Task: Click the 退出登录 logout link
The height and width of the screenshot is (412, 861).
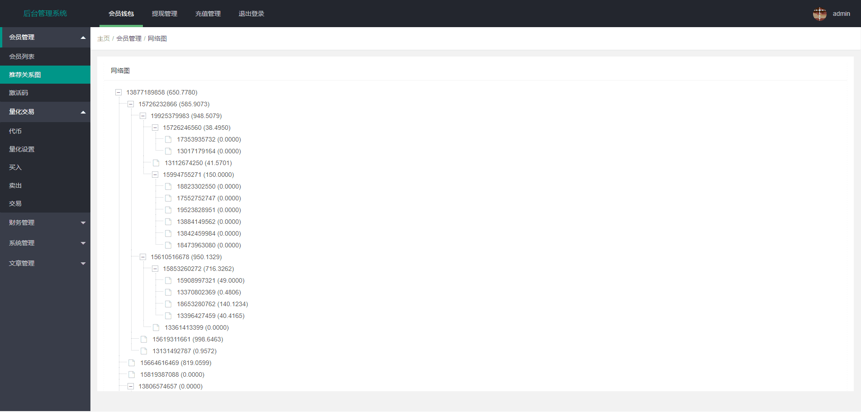Action: point(251,14)
